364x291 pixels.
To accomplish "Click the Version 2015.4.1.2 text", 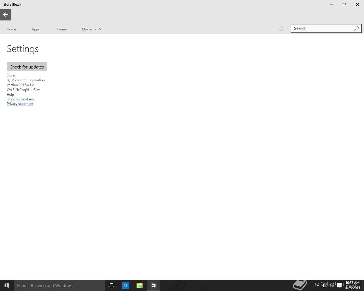I will [x=20, y=85].
